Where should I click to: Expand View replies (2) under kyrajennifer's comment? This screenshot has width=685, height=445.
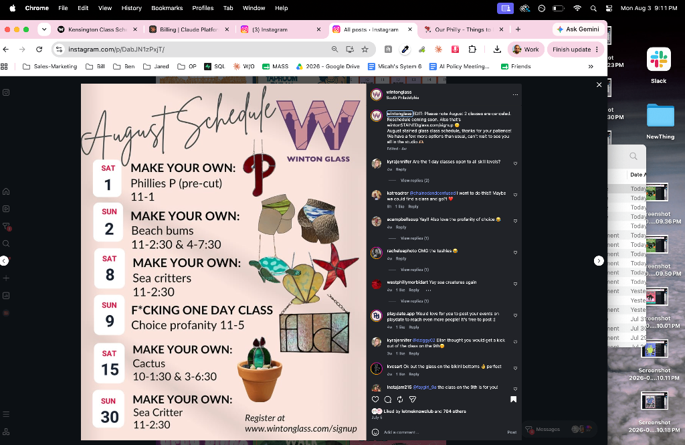[x=415, y=181]
